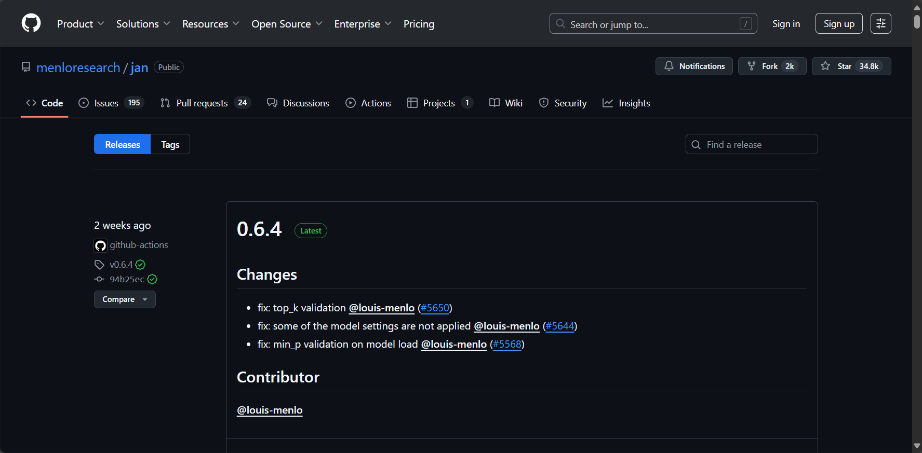This screenshot has width=922, height=453.
Task: Focus the Find a release field
Action: click(752, 144)
